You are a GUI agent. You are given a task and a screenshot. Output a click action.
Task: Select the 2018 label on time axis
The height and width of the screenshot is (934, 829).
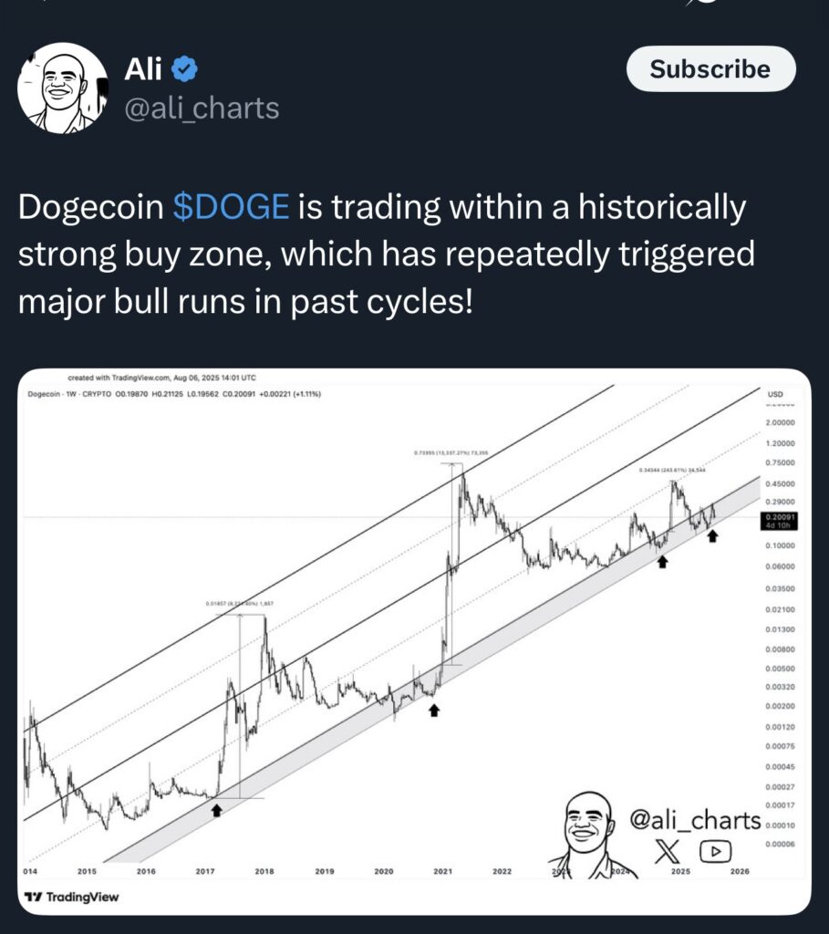[264, 872]
